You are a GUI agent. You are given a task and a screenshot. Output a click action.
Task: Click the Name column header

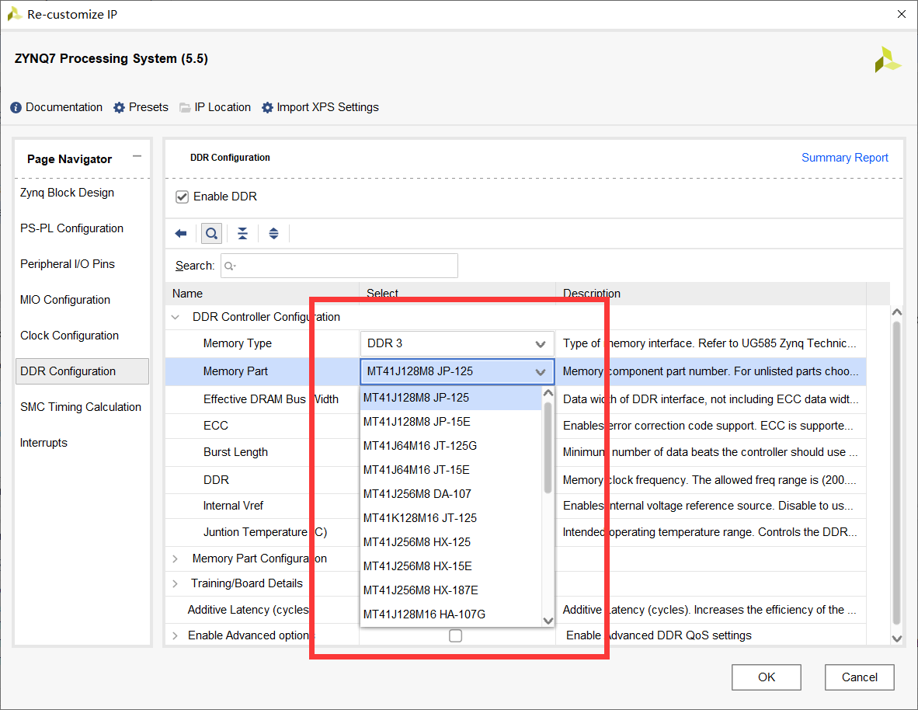coord(263,294)
